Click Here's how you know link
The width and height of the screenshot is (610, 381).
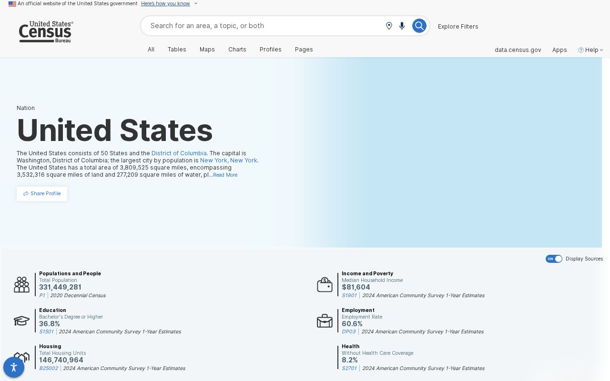click(165, 3)
